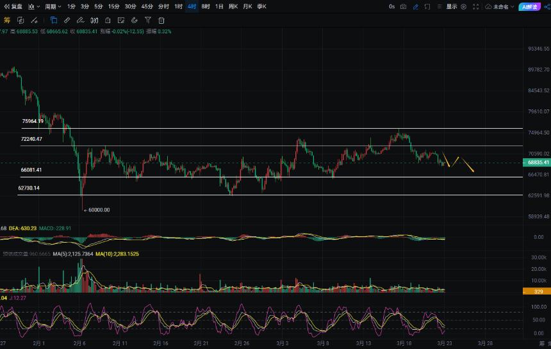Screen dimensions: 551x349
Task: Click the second drawing toolbar icon with arrows
Action: click(x=21, y=20)
